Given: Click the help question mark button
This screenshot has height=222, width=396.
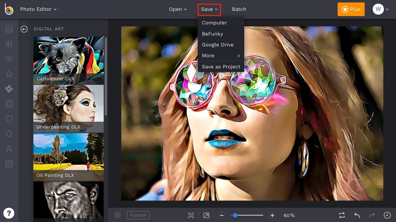Looking at the screenshot, I should tap(9, 213).
